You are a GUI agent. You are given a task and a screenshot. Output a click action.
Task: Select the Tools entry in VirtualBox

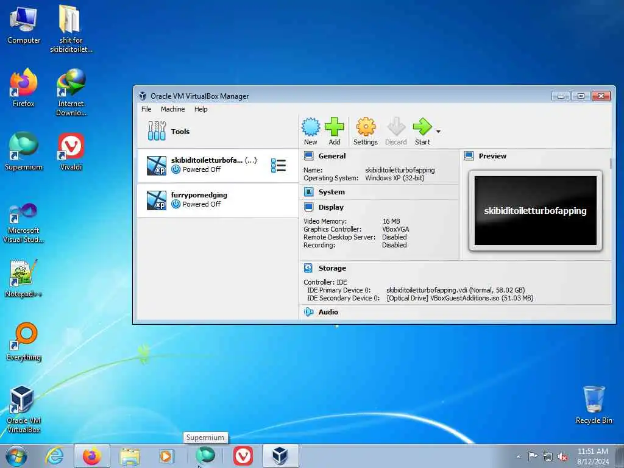click(218, 132)
